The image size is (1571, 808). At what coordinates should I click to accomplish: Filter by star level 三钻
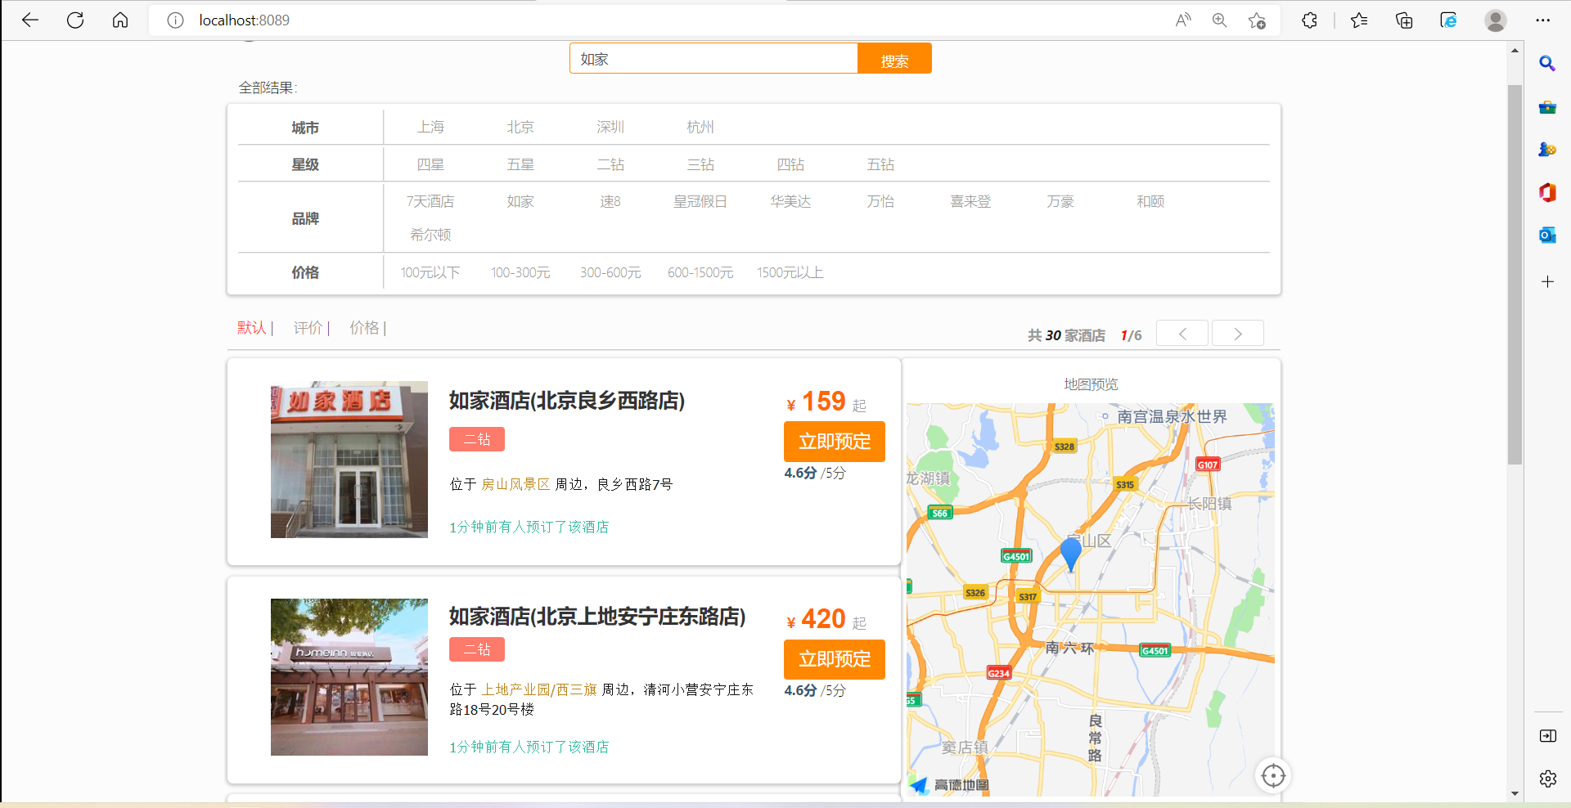point(700,164)
